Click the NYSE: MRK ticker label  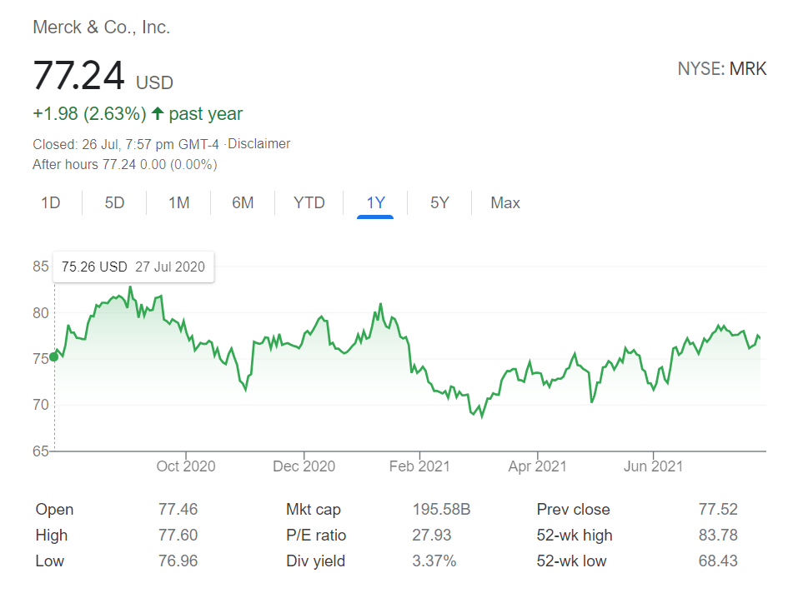(722, 68)
